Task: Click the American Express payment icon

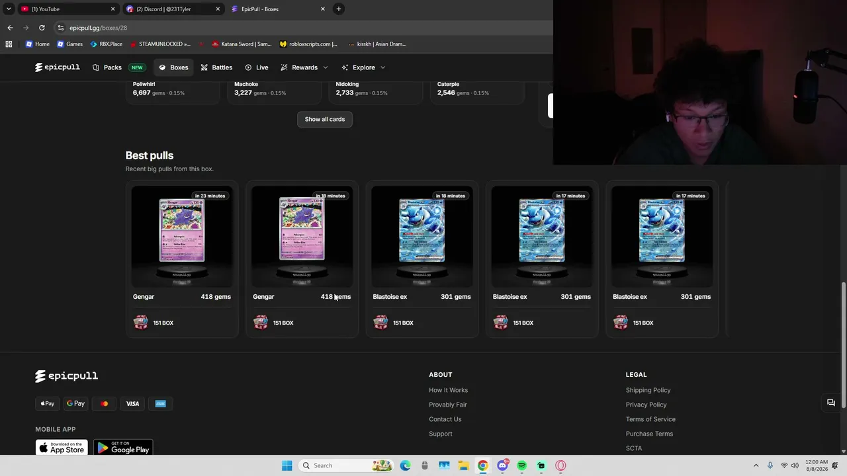Action: pos(161,403)
